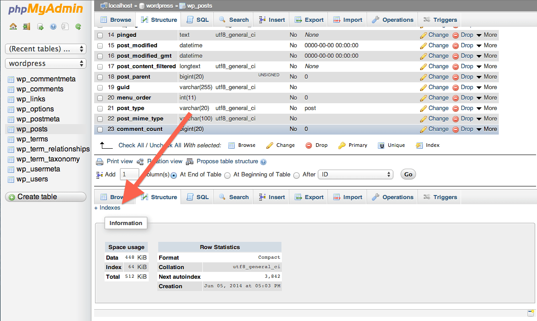Viewport: 537px width, 321px height.
Task: Select At End of Table radio
Action: 174,176
